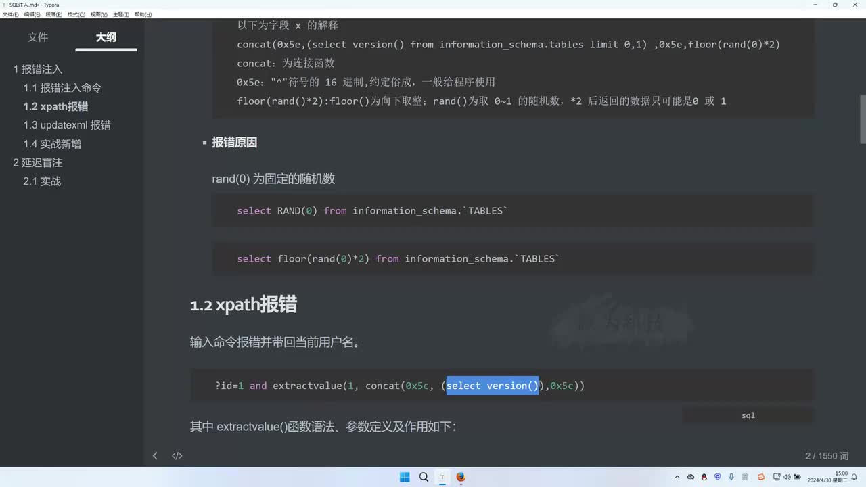
Task: Click the 输入命令报错并带回当前用户名 paragraph
Action: [x=275, y=342]
